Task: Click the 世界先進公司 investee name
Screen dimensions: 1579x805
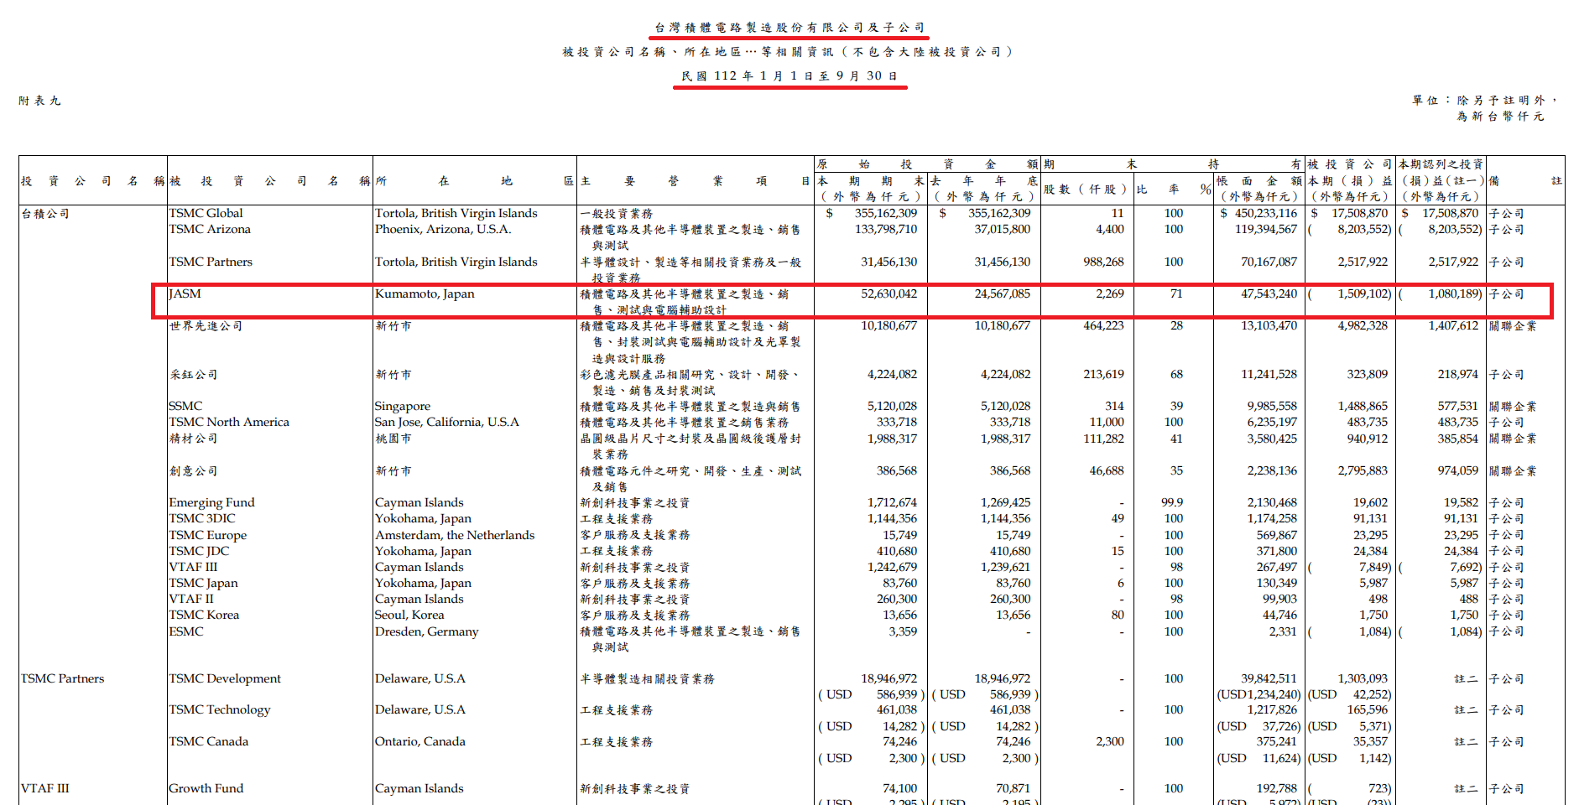Action: pyautogui.click(x=206, y=326)
